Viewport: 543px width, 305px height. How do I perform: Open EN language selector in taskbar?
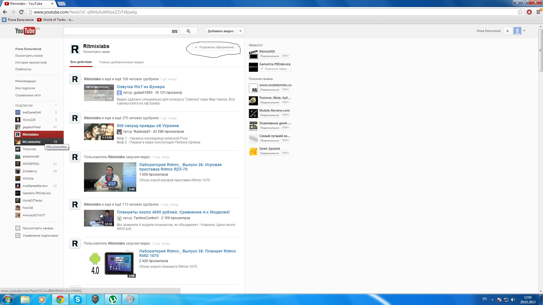click(x=484, y=299)
